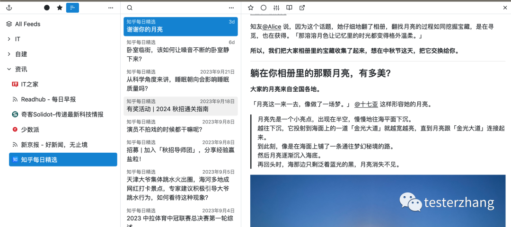Open article 有奖活动 | 2024 秋招通关指南

click(181, 106)
